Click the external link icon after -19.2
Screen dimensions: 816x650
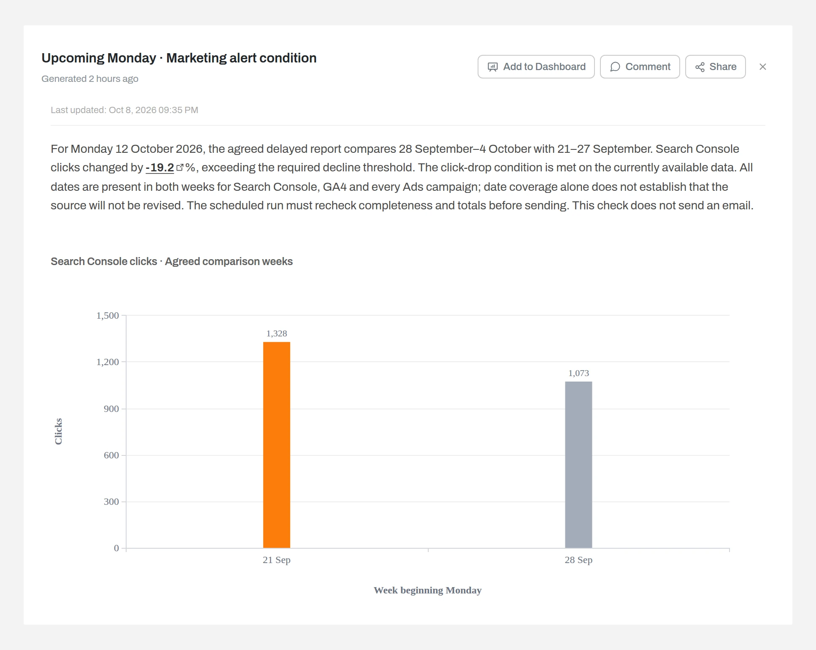point(180,167)
